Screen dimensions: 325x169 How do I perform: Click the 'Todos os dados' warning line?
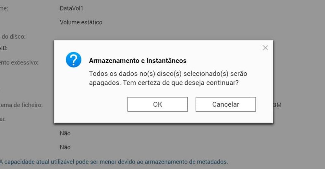tap(168, 74)
